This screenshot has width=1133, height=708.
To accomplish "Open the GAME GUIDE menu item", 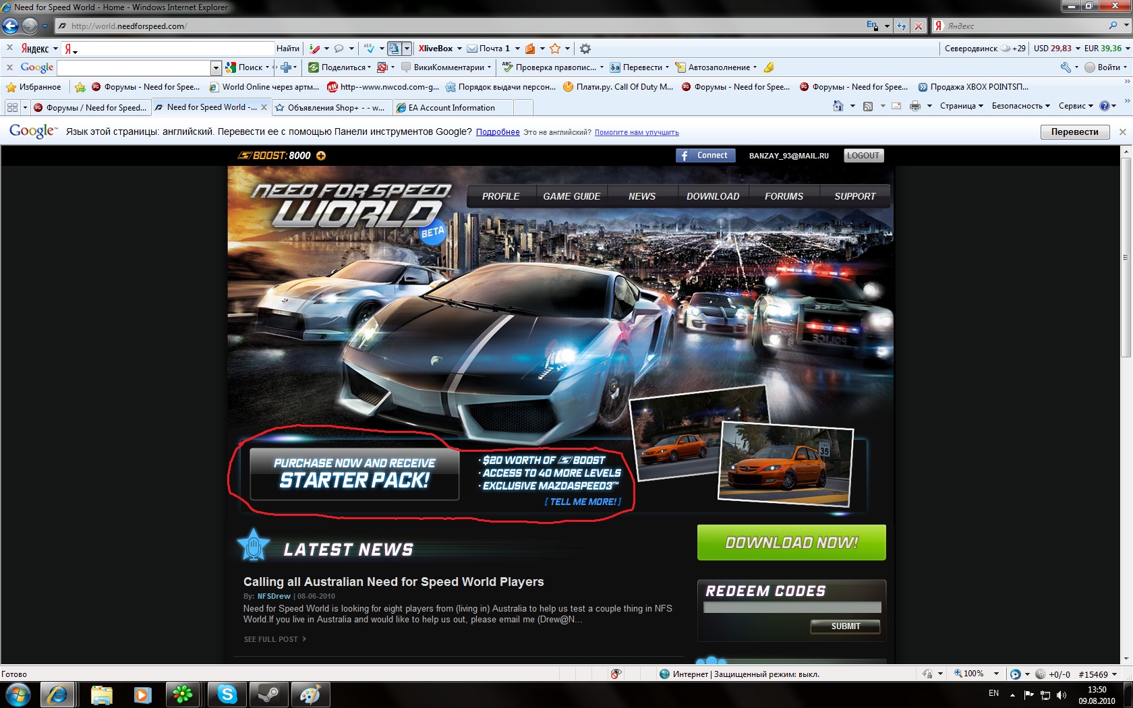I will point(571,196).
